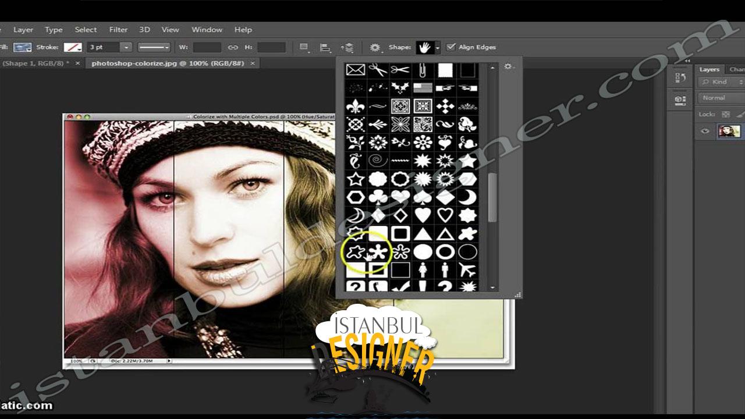Image resolution: width=745 pixels, height=419 pixels.
Task: Open the path operations dropdown
Action: point(304,47)
